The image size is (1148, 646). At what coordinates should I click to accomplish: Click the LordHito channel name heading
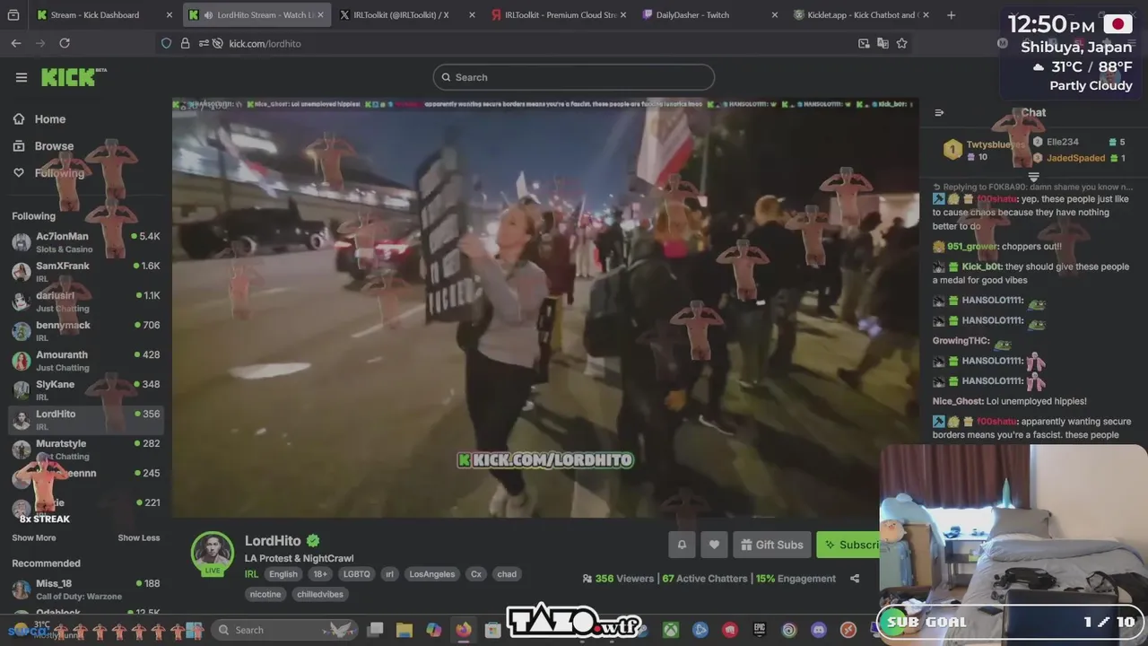(x=273, y=541)
